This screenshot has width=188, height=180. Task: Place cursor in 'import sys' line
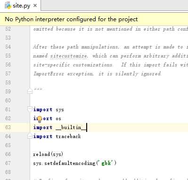[x=49, y=109]
